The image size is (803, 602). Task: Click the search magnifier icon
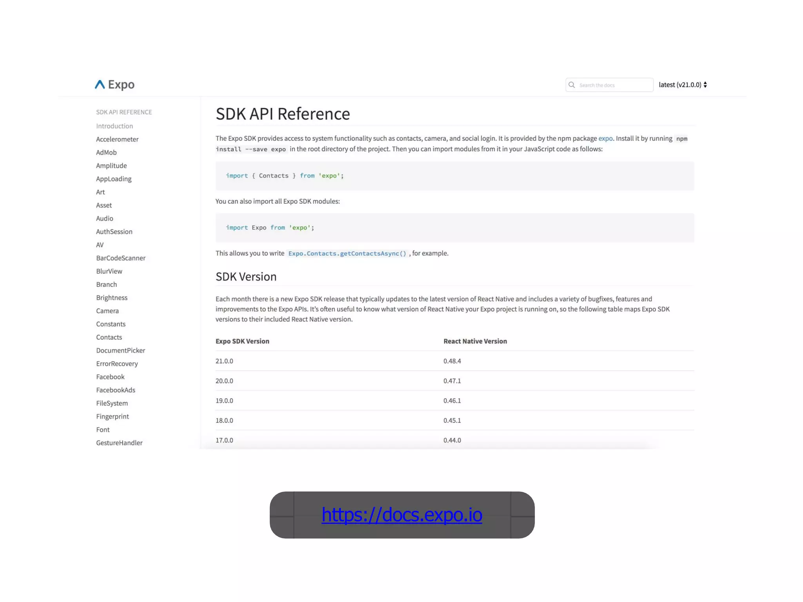coord(572,85)
